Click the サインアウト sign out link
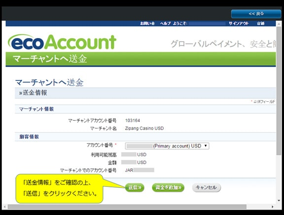This screenshot has width=284, height=215. click(x=238, y=23)
